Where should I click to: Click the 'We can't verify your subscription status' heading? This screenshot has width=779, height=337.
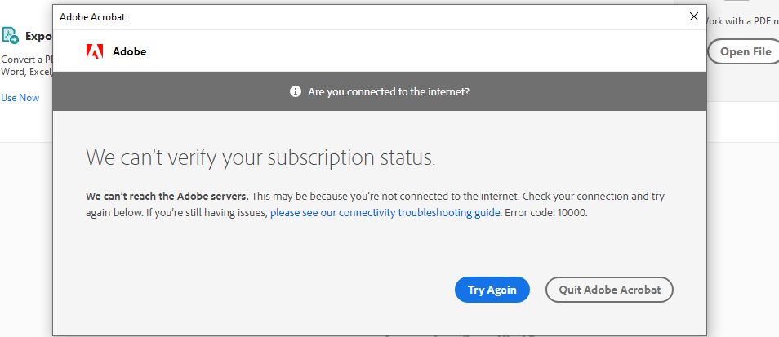pos(260,157)
